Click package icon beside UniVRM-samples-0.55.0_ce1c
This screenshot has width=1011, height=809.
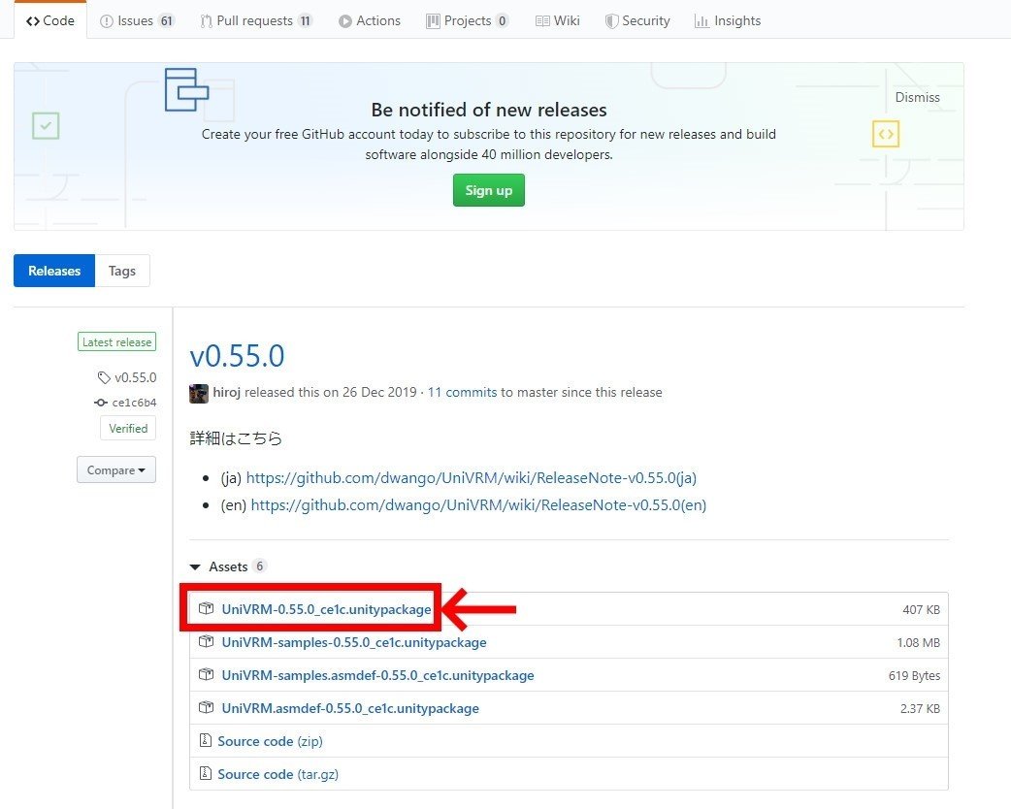point(207,641)
